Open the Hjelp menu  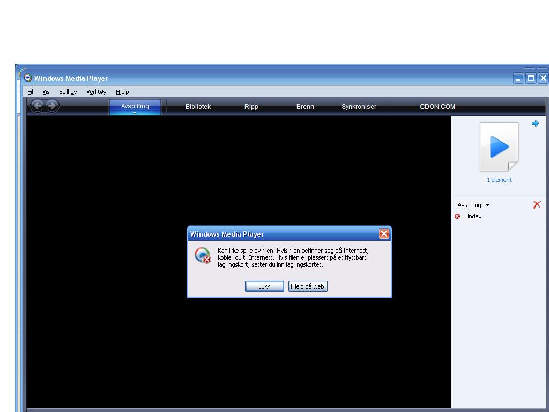click(x=122, y=92)
